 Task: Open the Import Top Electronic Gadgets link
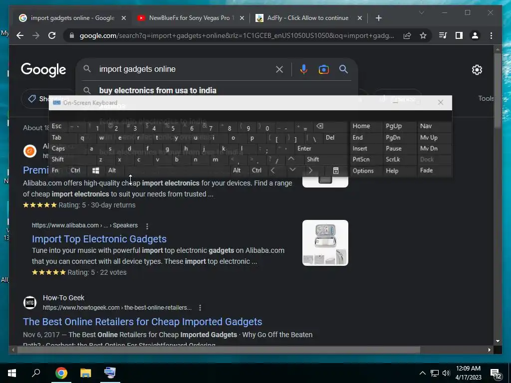99,239
